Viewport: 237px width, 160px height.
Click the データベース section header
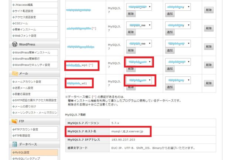(x=34, y=144)
